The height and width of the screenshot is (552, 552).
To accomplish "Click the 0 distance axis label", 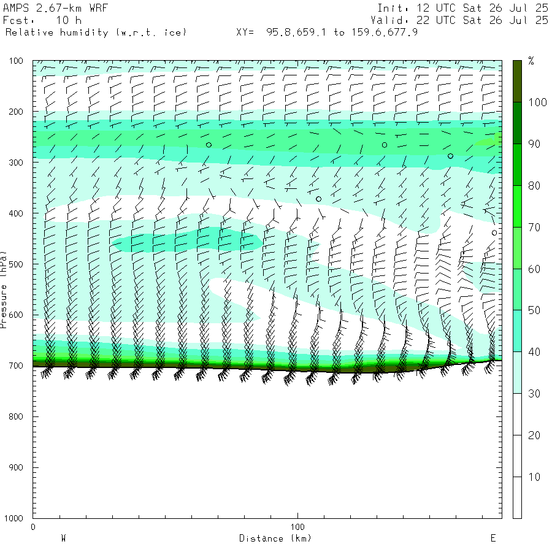I will click(33, 527).
